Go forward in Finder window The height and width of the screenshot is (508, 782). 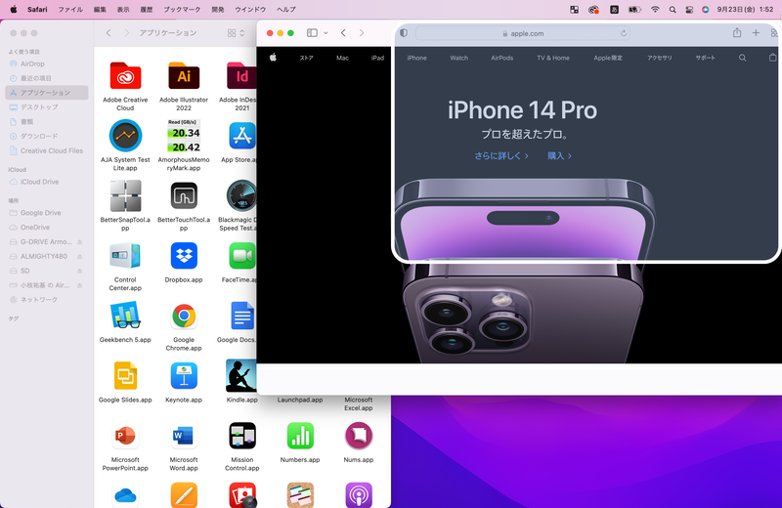tap(126, 33)
